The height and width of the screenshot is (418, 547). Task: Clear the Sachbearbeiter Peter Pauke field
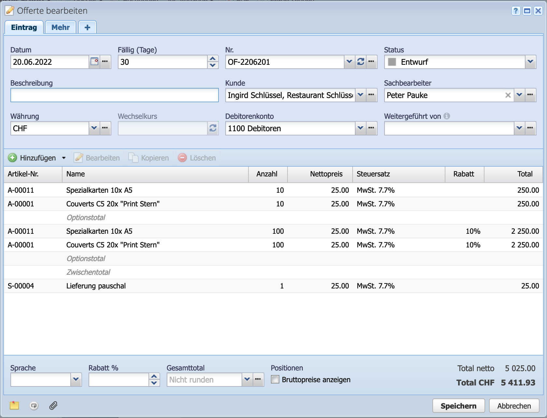tap(508, 95)
